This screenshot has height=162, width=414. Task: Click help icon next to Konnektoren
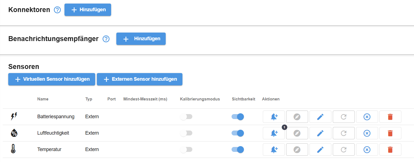(x=57, y=10)
